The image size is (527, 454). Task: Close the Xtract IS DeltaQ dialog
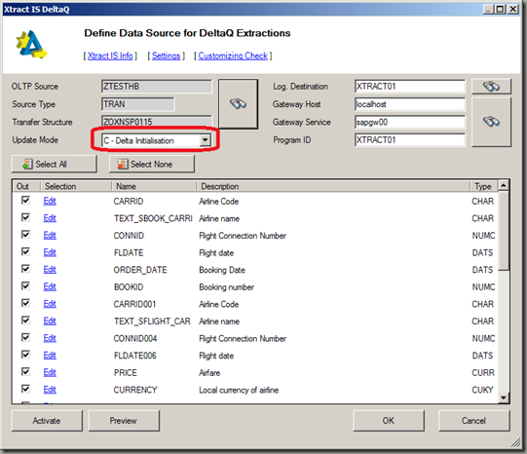point(513,9)
